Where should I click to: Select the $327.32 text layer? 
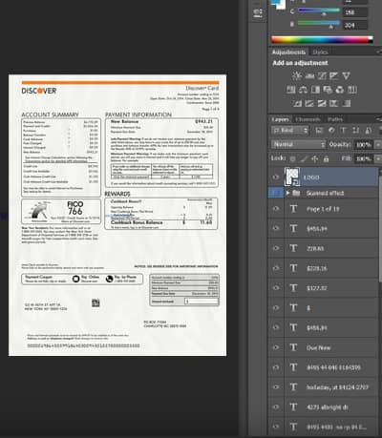(317, 288)
